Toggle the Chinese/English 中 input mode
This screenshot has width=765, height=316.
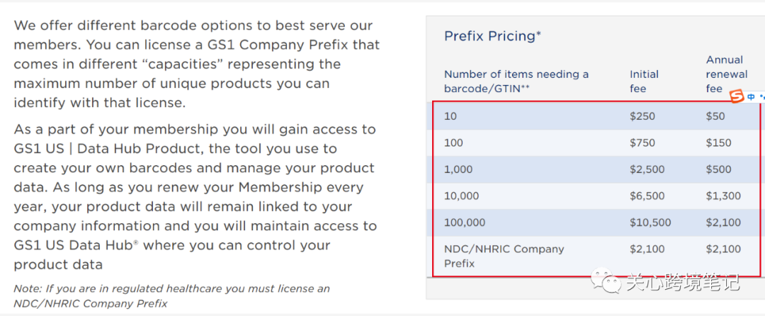coord(752,97)
